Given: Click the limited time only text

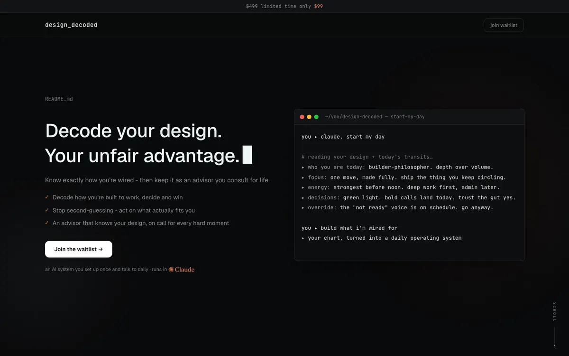Looking at the screenshot, I should pyautogui.click(x=286, y=6).
